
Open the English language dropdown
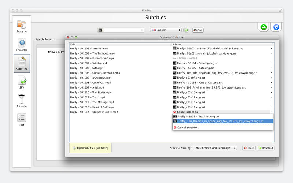166,30
